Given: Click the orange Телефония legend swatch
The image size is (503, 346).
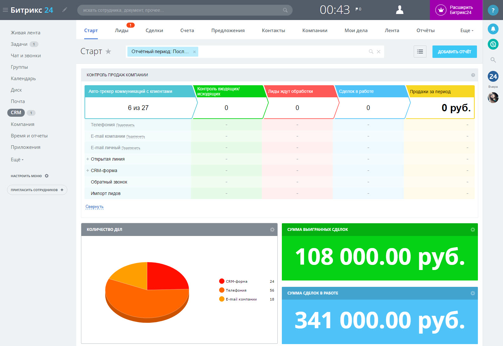Looking at the screenshot, I should (x=222, y=290).
